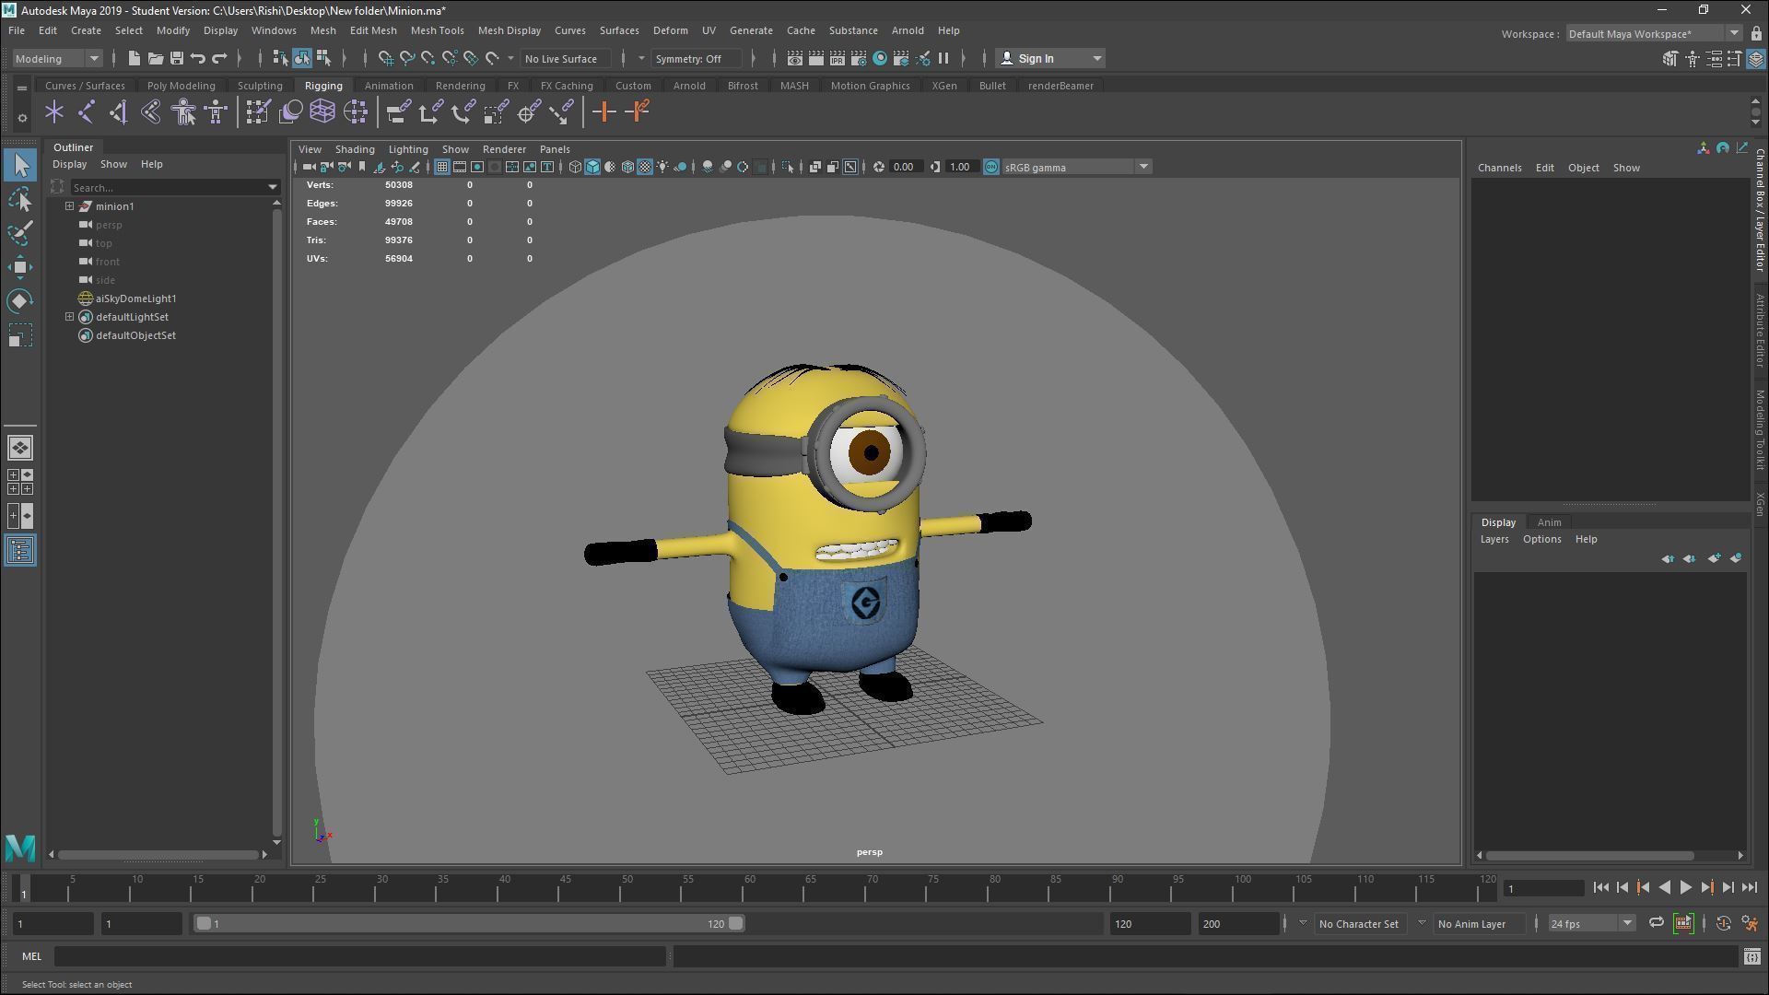Click the Create Locator shelf icon

click(54, 112)
